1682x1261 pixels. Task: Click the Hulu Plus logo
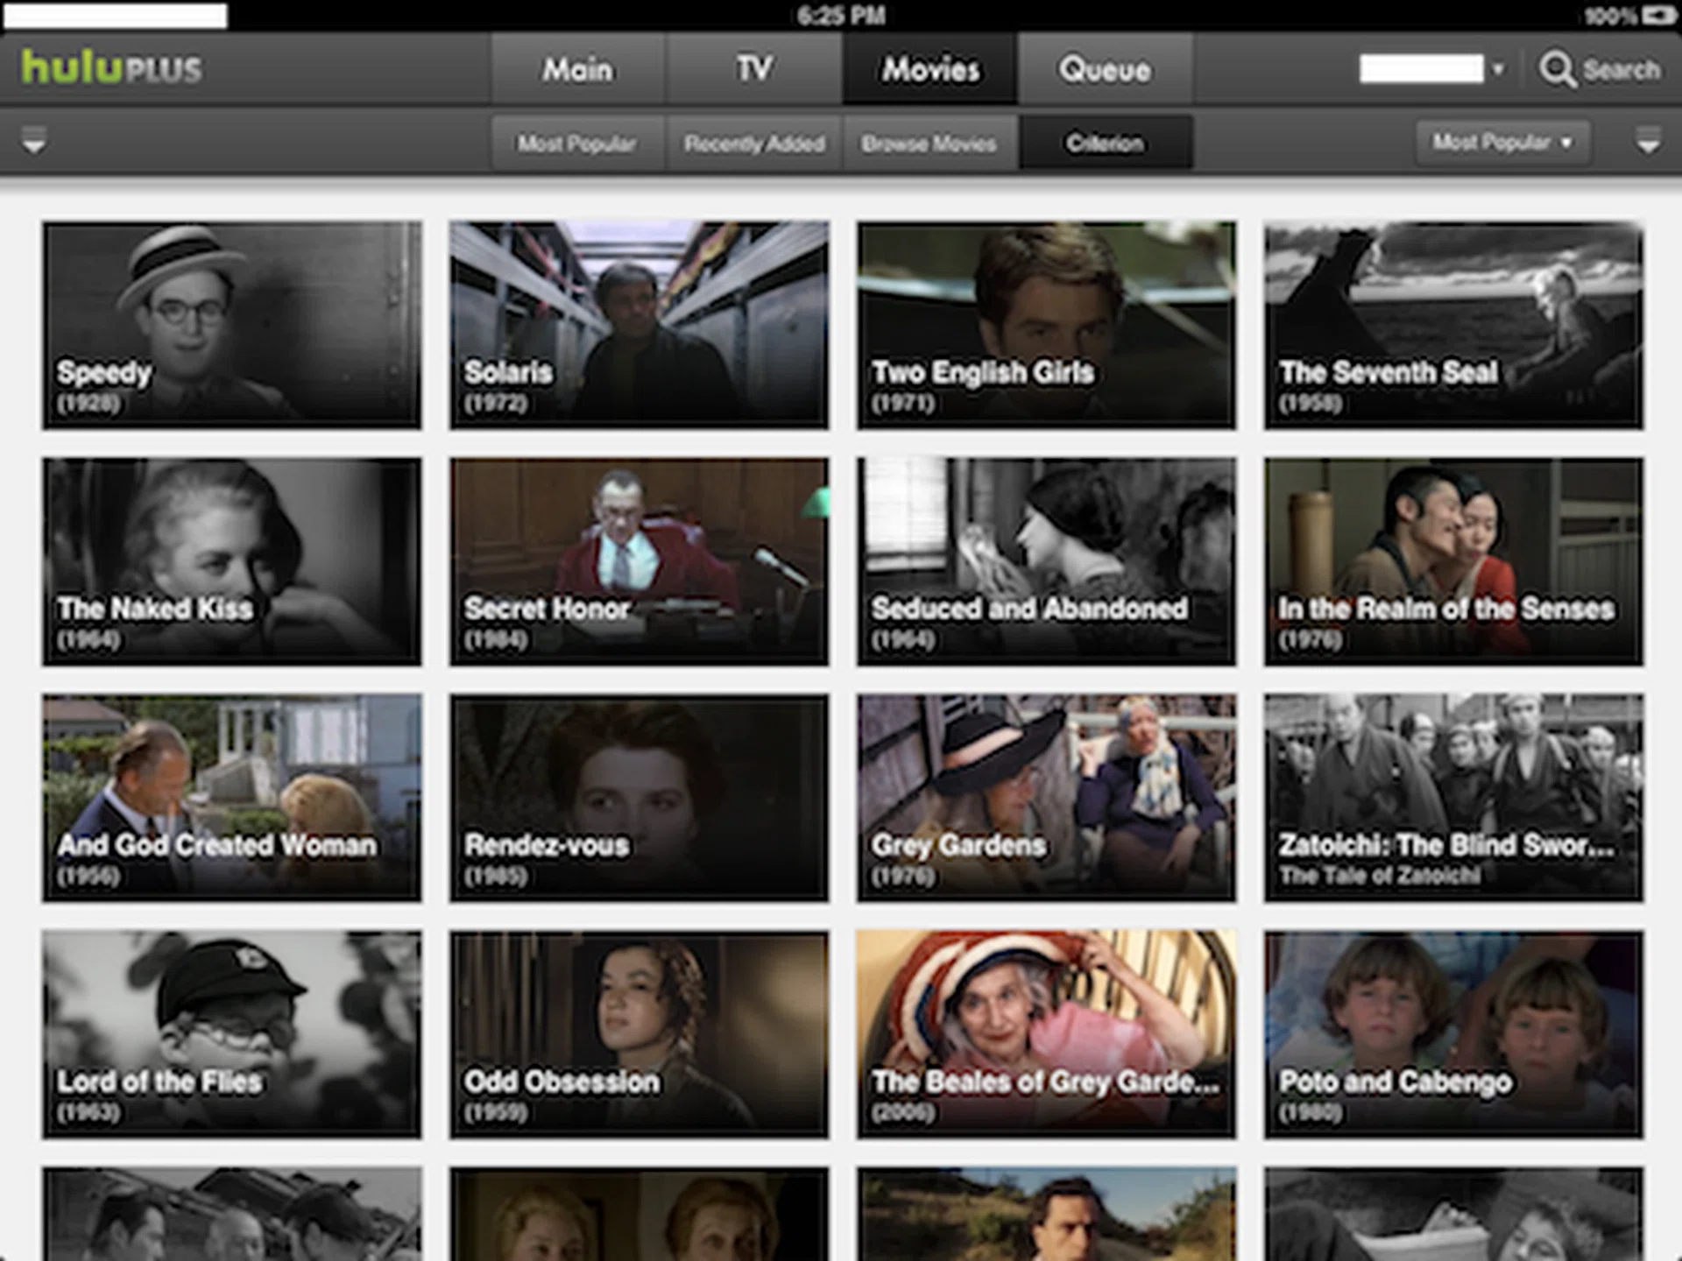tap(111, 68)
